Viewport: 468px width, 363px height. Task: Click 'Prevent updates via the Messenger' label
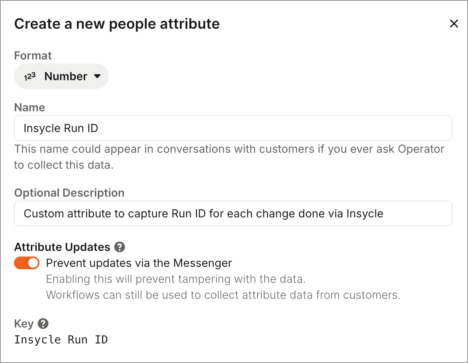(x=139, y=263)
